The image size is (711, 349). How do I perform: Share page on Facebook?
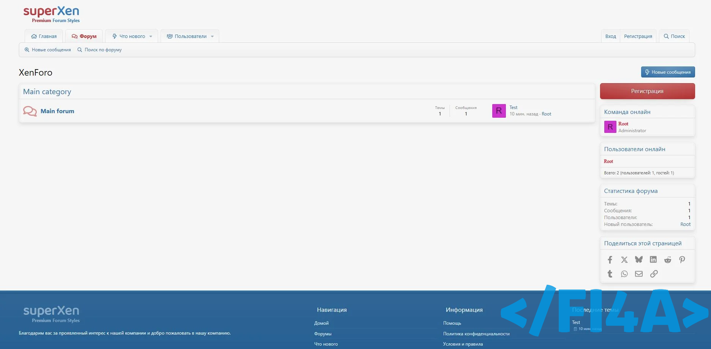tap(610, 260)
